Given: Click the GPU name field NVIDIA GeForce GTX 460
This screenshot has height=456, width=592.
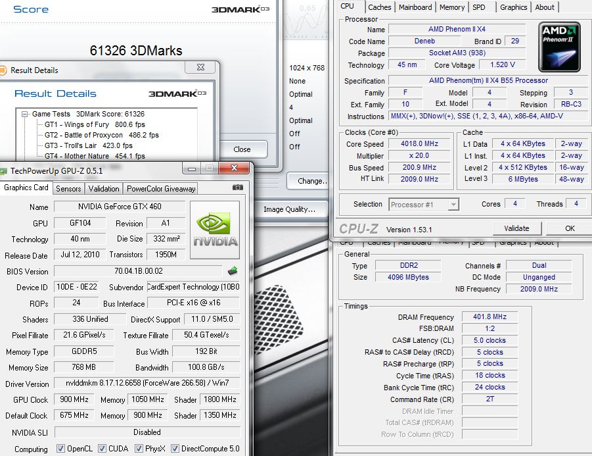Looking at the screenshot, I should pyautogui.click(x=120, y=207).
